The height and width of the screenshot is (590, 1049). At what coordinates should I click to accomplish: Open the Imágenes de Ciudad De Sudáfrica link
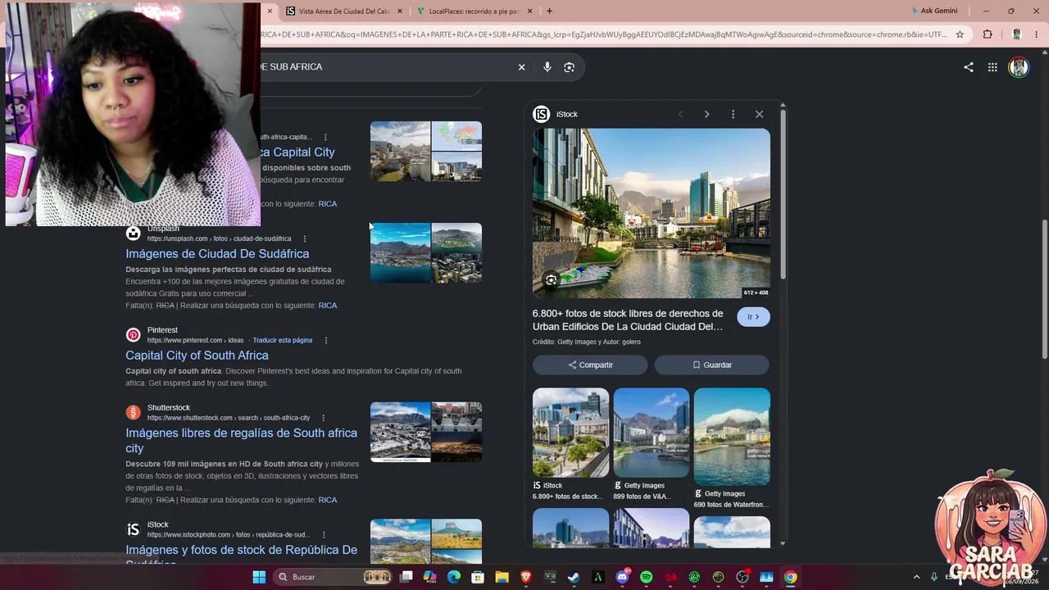pyautogui.click(x=217, y=254)
